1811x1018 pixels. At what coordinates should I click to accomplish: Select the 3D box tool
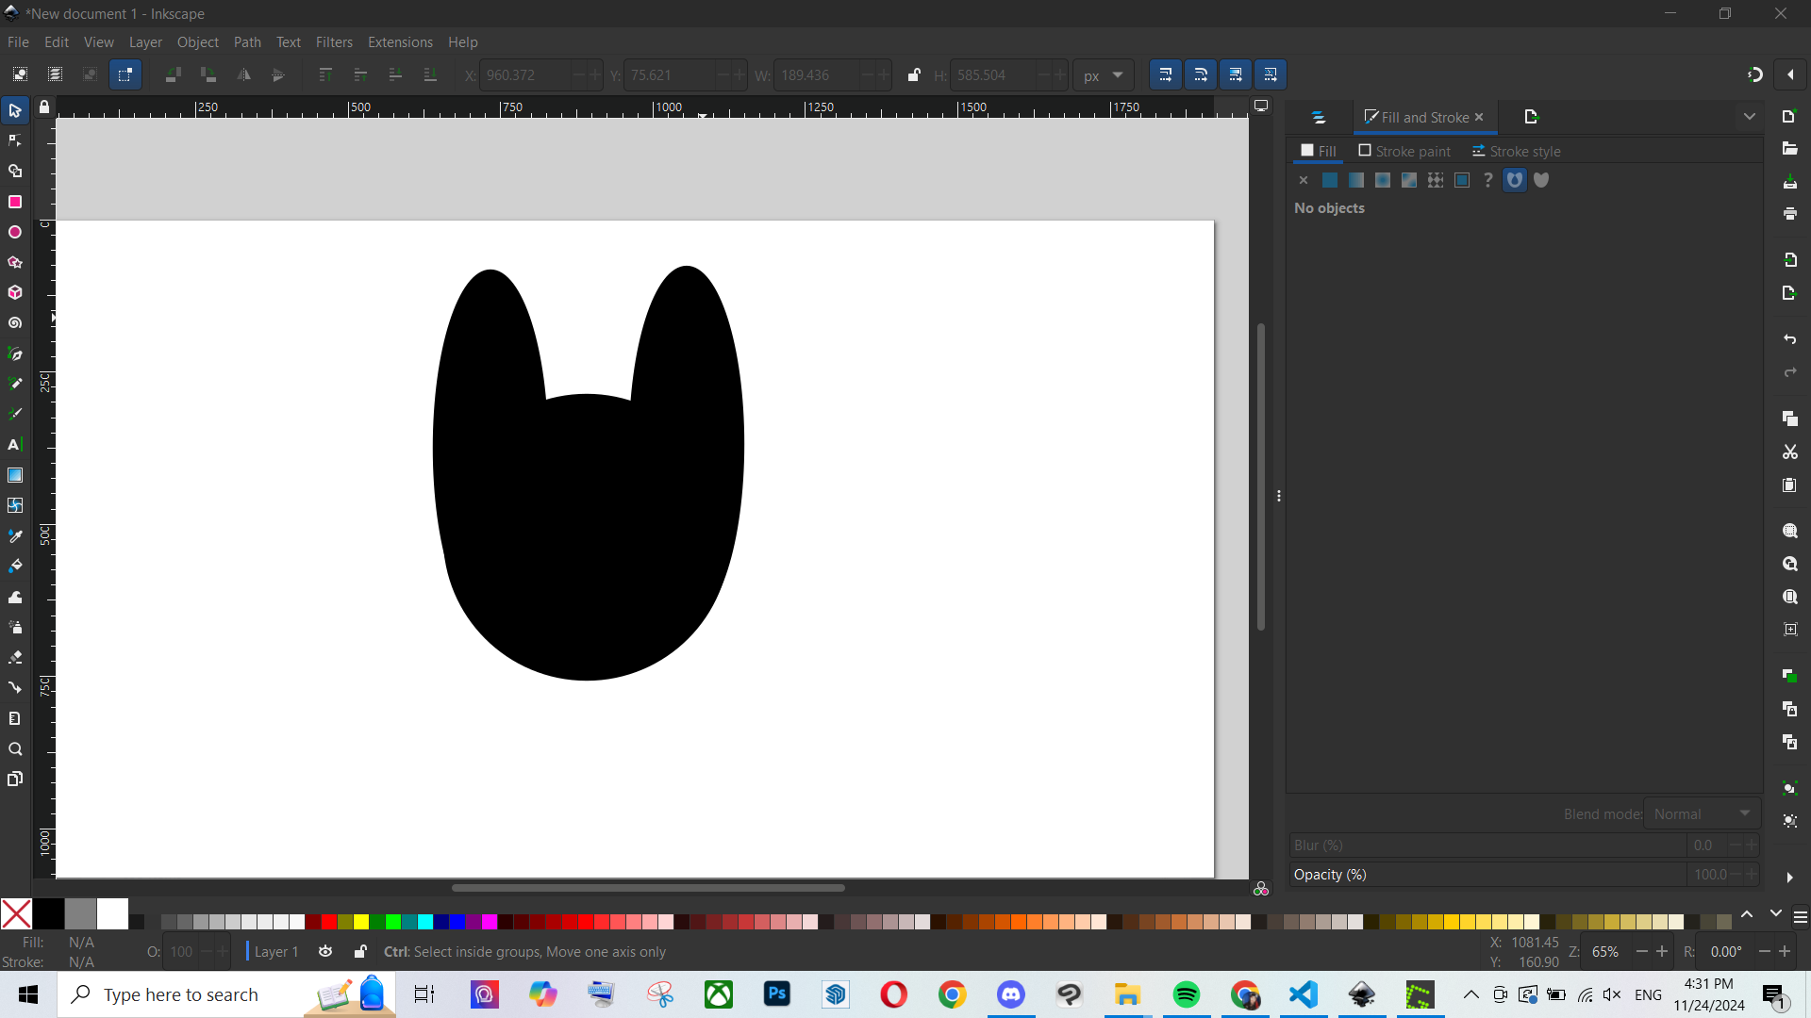coord(15,292)
